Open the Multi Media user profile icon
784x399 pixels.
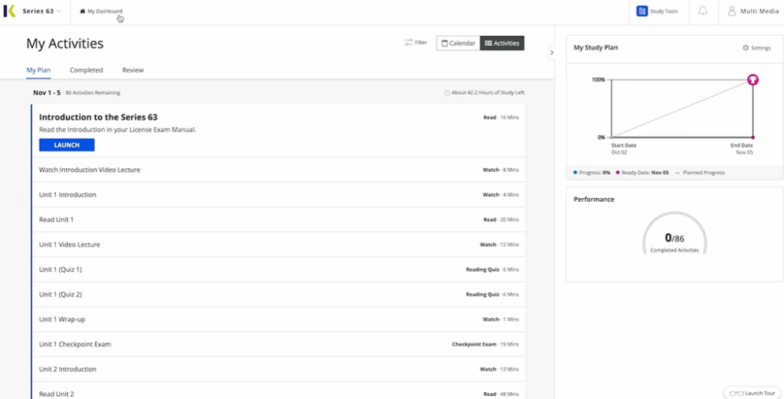coord(731,11)
